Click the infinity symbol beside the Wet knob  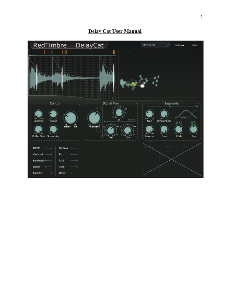(x=117, y=127)
